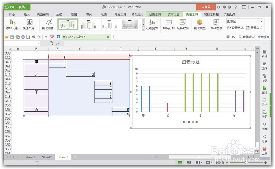Click Format Selection (设置格式) button
The image size is (275, 169).
235,28
